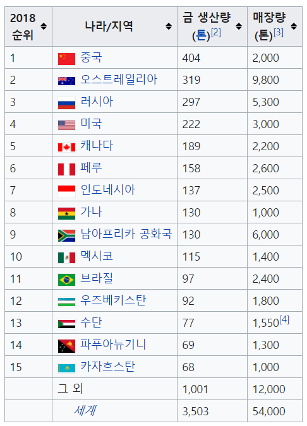Click the Russia flag icon
This screenshot has height=426, width=307.
tap(66, 104)
